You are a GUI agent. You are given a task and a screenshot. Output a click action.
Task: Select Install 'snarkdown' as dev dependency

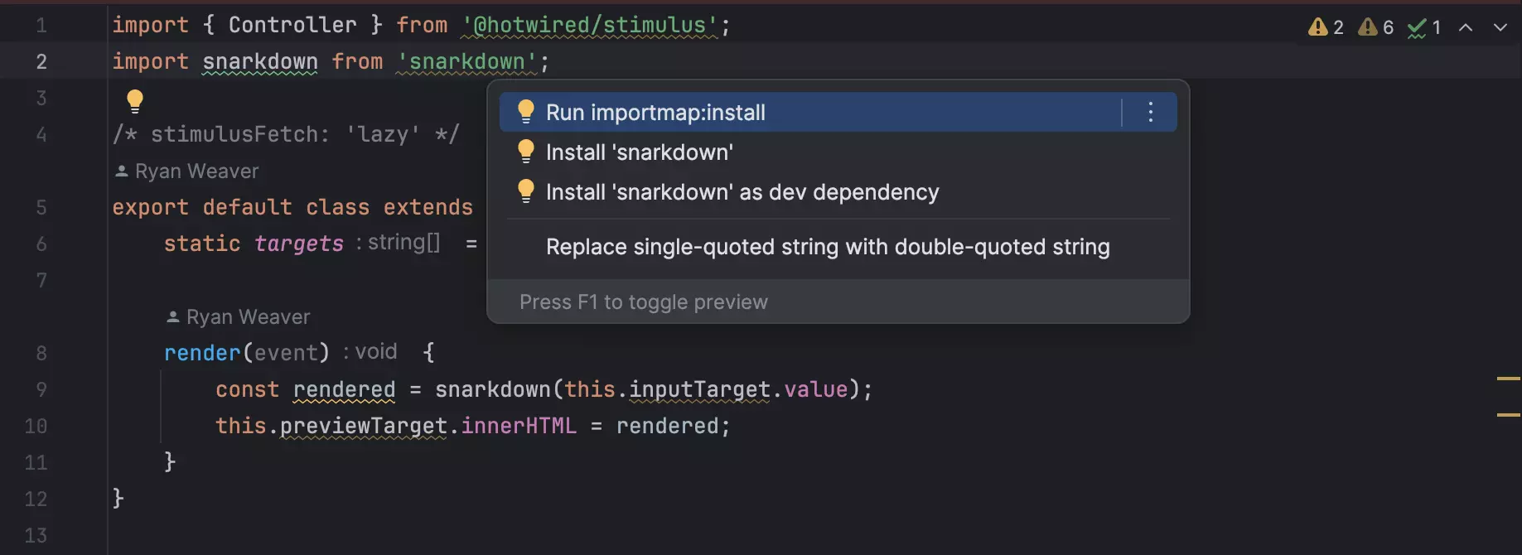[742, 192]
